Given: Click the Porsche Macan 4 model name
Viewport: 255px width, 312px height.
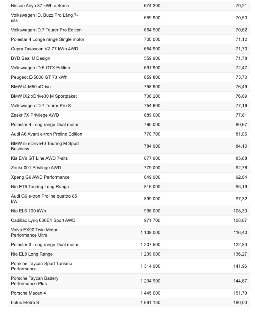Looking at the screenshot, I should click(28, 293).
